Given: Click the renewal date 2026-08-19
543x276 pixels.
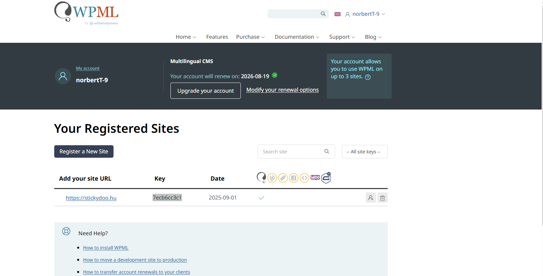Looking at the screenshot, I should pyautogui.click(x=255, y=76).
